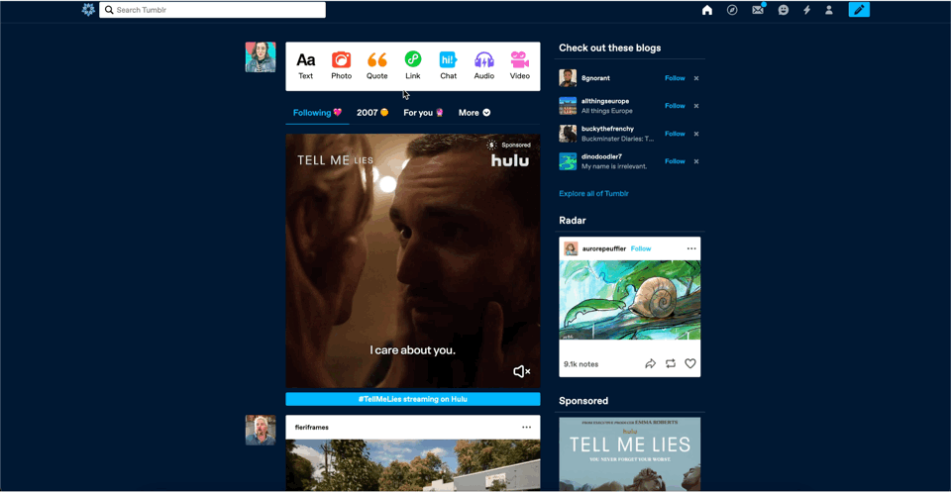Open the Explore compass icon
951x492 pixels.
click(x=732, y=10)
